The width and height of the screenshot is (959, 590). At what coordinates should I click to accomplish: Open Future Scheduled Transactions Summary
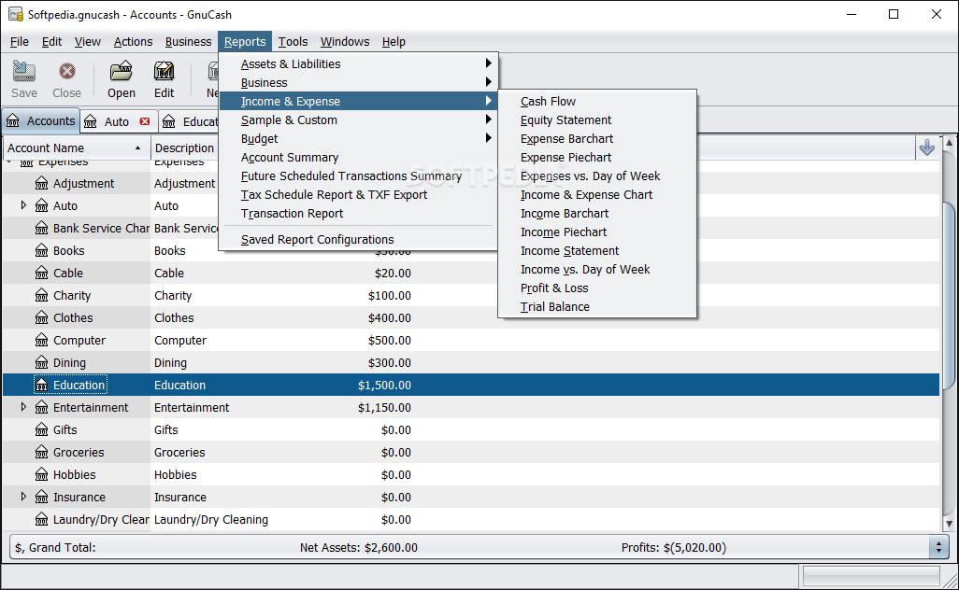(x=358, y=176)
